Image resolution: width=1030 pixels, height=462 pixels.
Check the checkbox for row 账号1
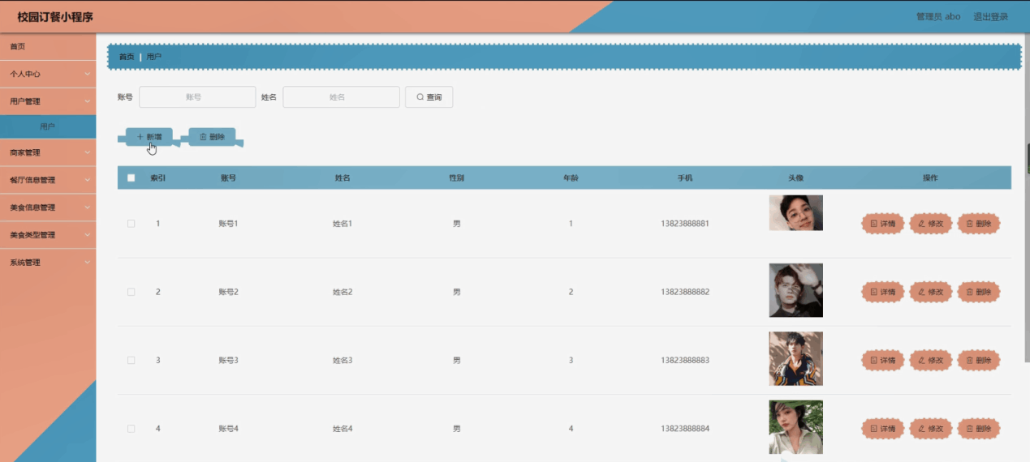(131, 224)
